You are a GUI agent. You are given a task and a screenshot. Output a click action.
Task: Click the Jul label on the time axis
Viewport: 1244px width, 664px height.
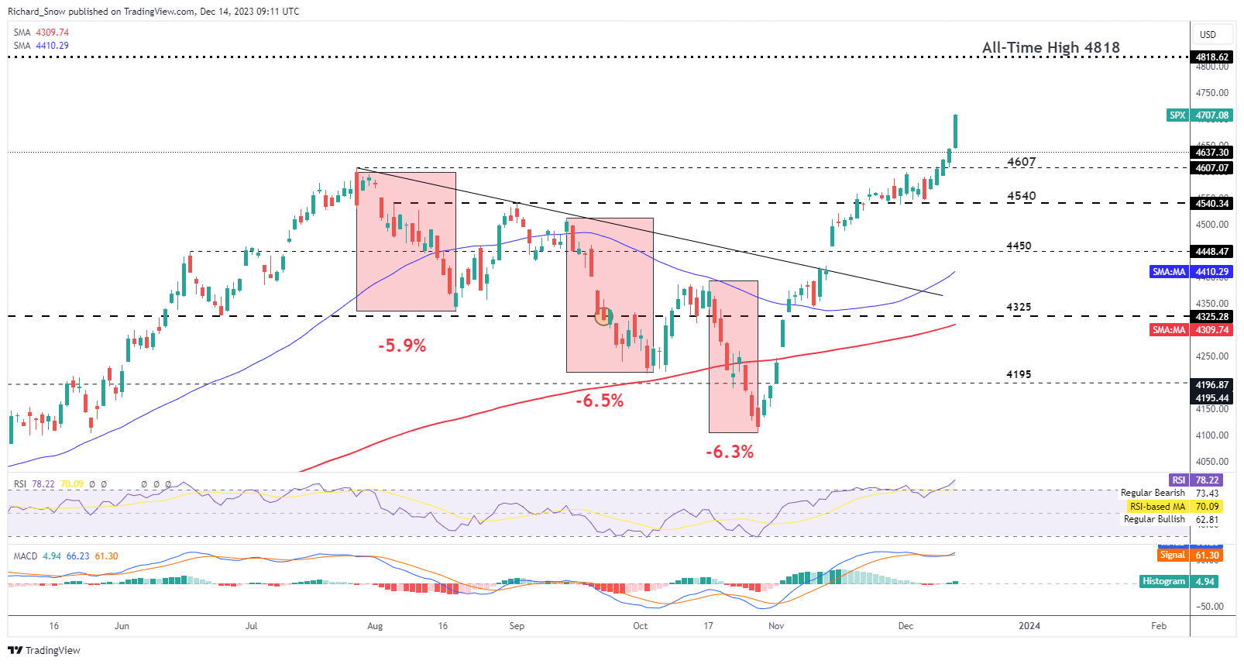[x=251, y=626]
